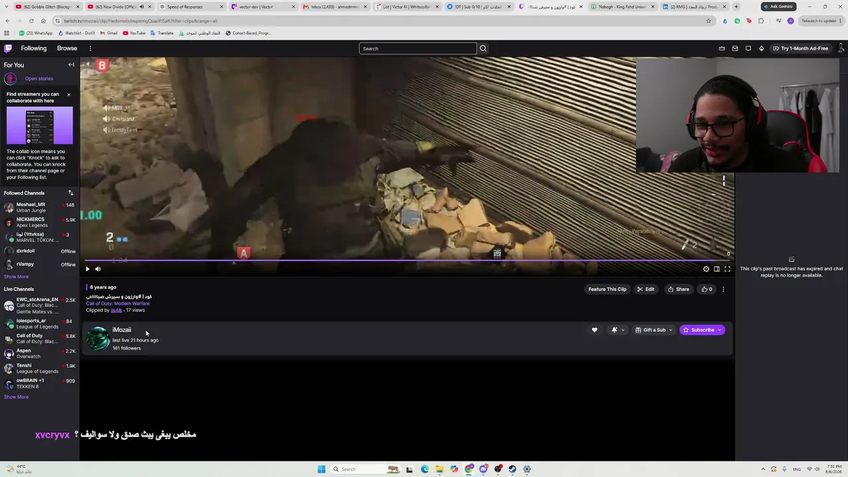Expand Show More under Live Channels
This screenshot has width=848, height=477.
pyautogui.click(x=16, y=397)
